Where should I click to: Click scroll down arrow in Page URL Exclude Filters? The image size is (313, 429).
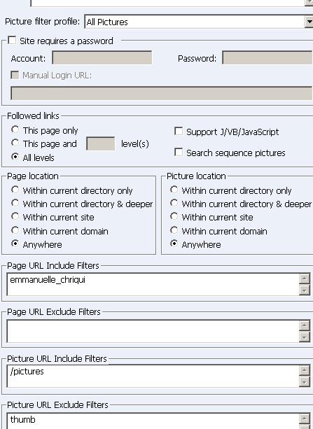[304, 337]
